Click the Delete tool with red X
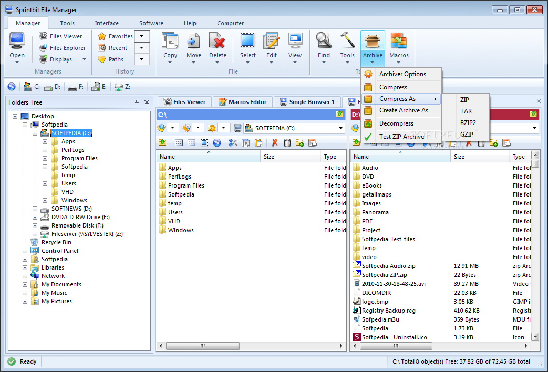 218,48
